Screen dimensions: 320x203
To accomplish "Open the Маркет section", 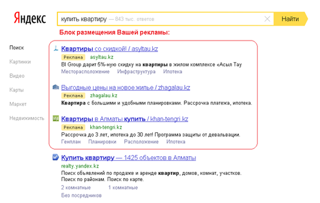I will [x=18, y=104].
